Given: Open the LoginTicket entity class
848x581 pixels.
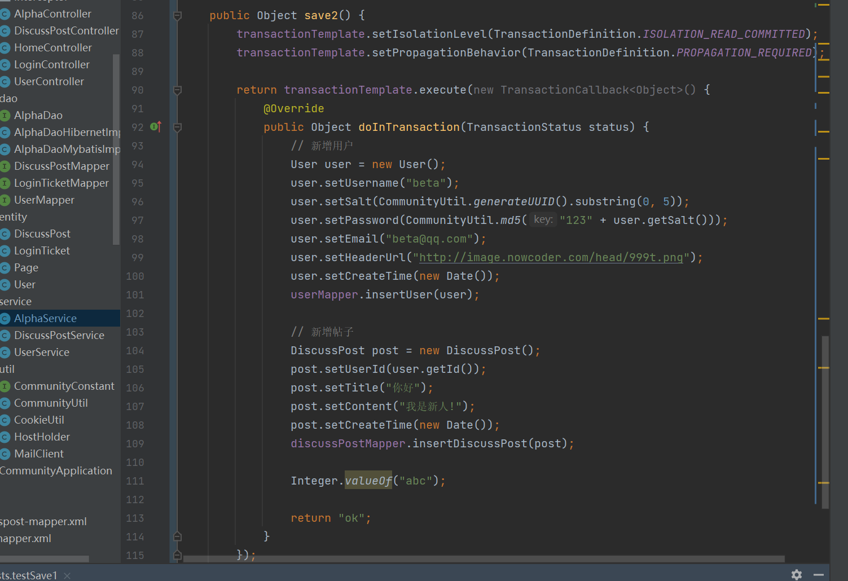Looking at the screenshot, I should 42,250.
